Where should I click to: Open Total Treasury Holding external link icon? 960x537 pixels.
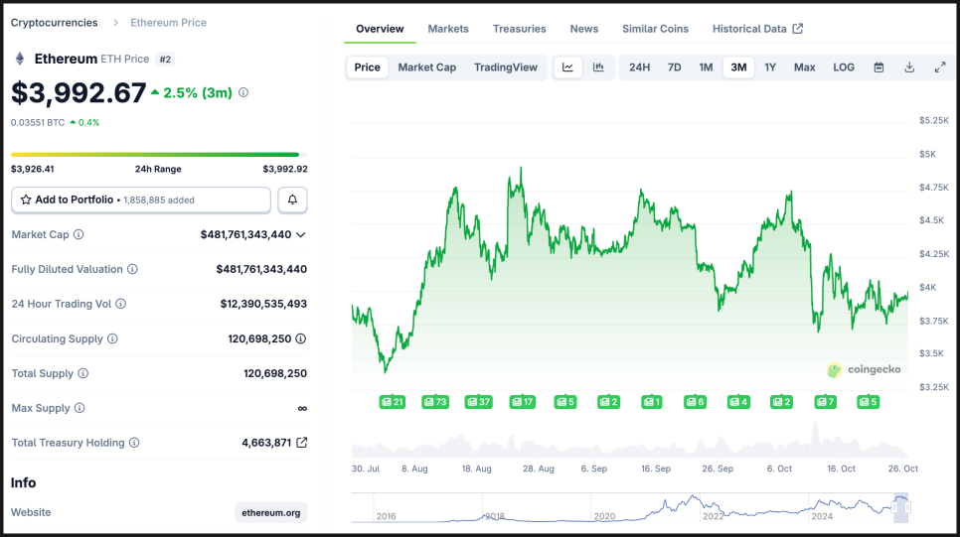pos(302,443)
